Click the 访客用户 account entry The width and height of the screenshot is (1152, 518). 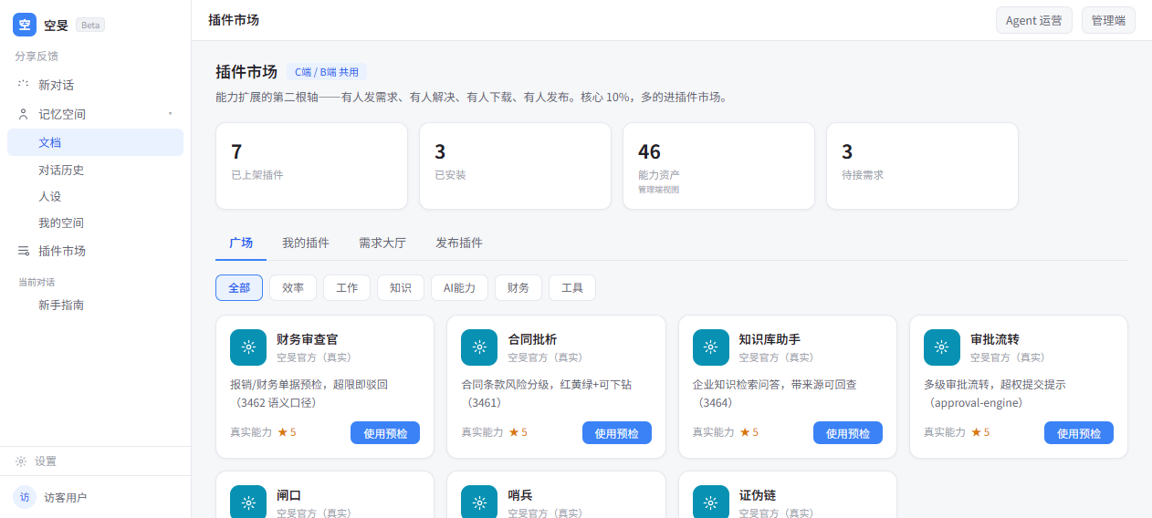click(95, 497)
